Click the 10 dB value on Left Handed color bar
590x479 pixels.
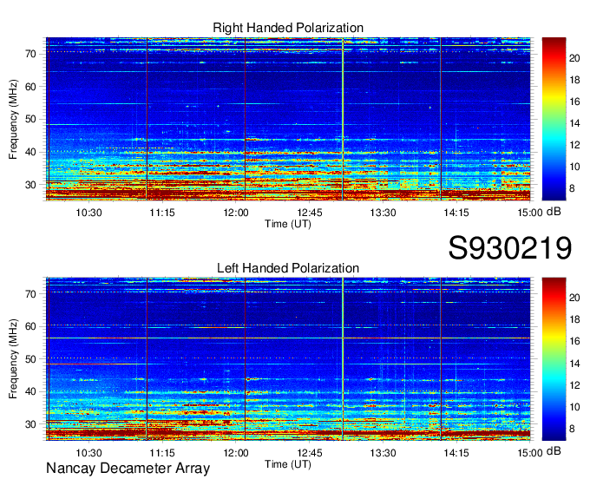[574, 407]
